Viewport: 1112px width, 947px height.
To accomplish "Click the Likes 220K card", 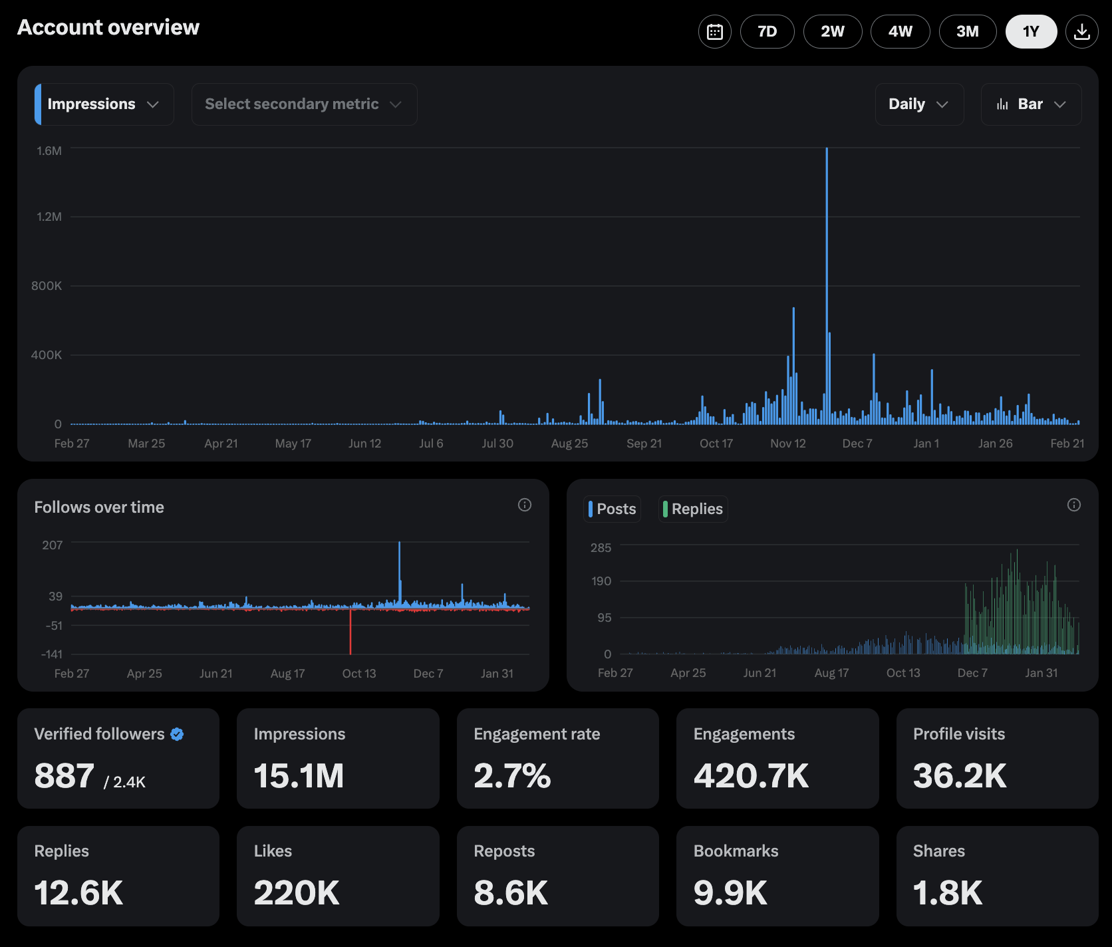I will (338, 877).
